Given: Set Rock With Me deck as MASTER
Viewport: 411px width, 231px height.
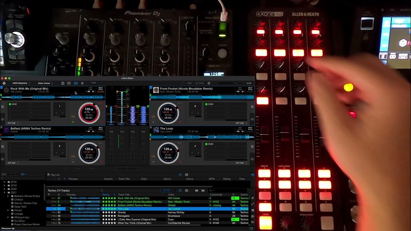Looking at the screenshot, I should pyautogui.click(x=101, y=92).
